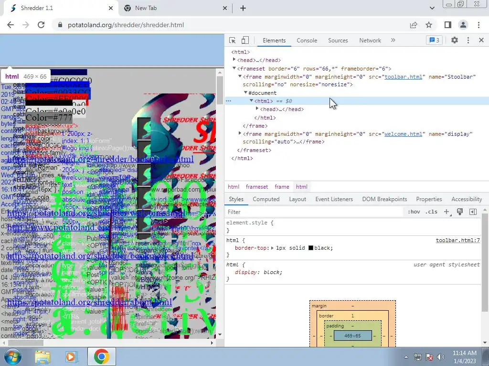Expand the inner head node
The image size is (489, 366).
257,109
